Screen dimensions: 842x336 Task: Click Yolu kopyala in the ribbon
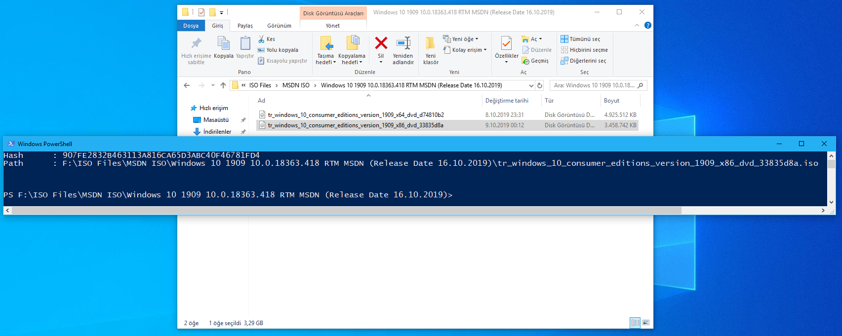(278, 50)
